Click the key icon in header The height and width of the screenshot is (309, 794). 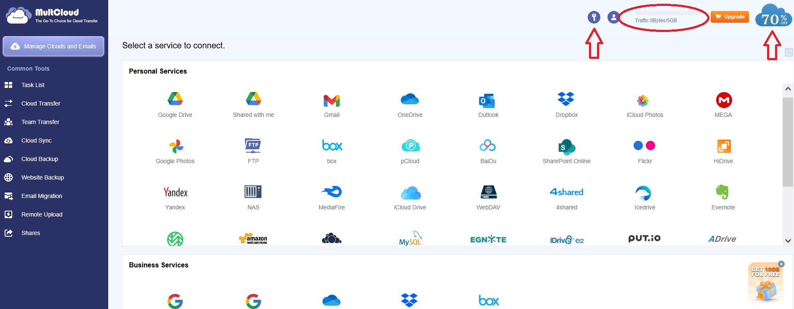594,17
